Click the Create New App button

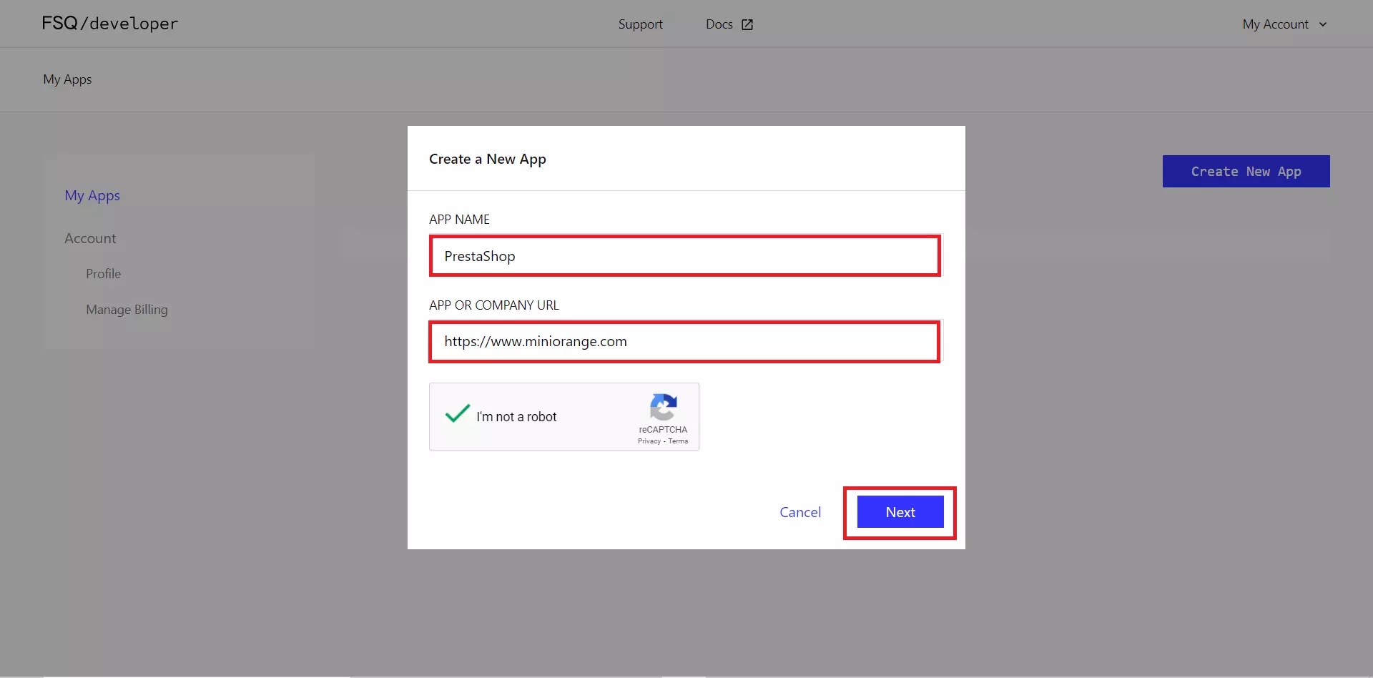[1246, 172]
